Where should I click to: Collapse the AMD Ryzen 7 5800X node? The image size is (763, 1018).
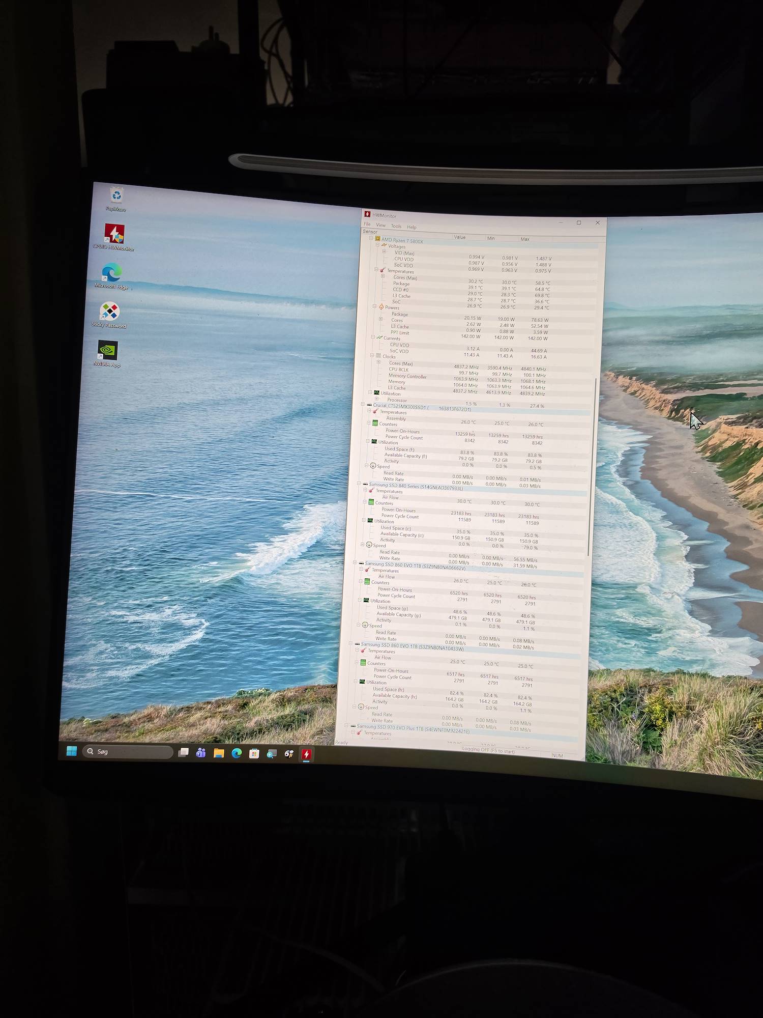[x=370, y=238]
